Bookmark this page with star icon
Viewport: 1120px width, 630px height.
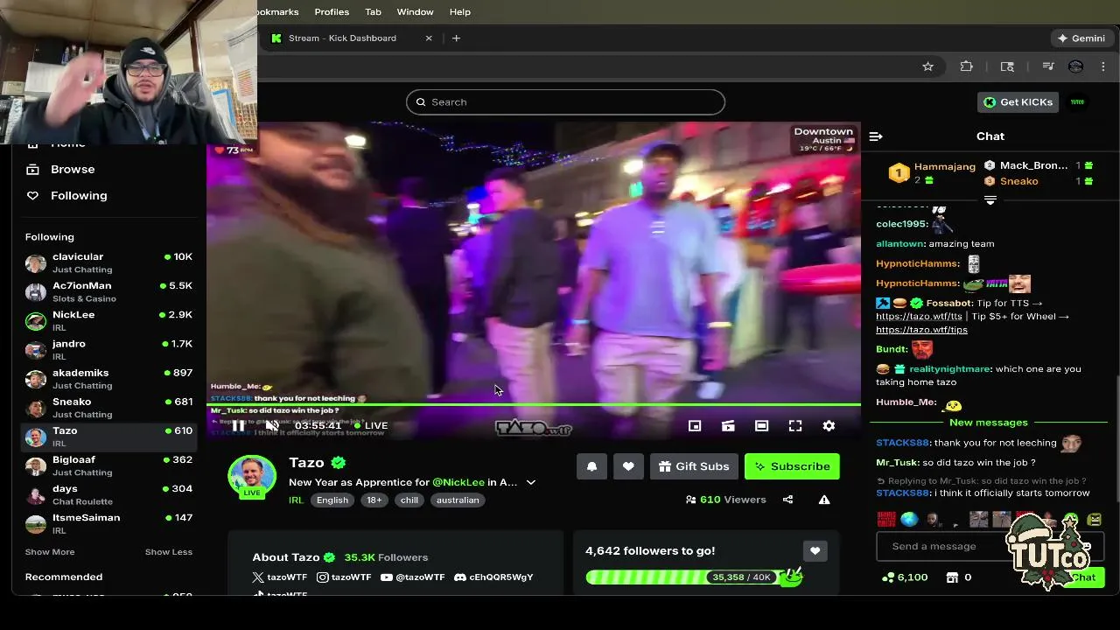pos(928,66)
